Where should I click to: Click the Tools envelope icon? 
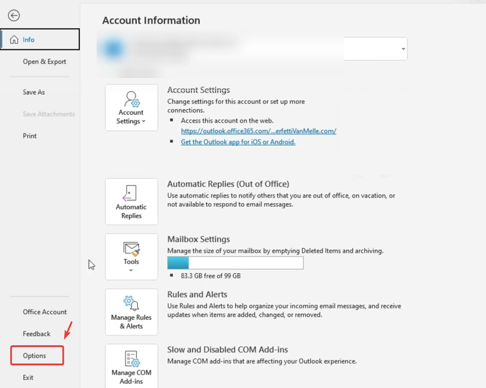tap(131, 249)
